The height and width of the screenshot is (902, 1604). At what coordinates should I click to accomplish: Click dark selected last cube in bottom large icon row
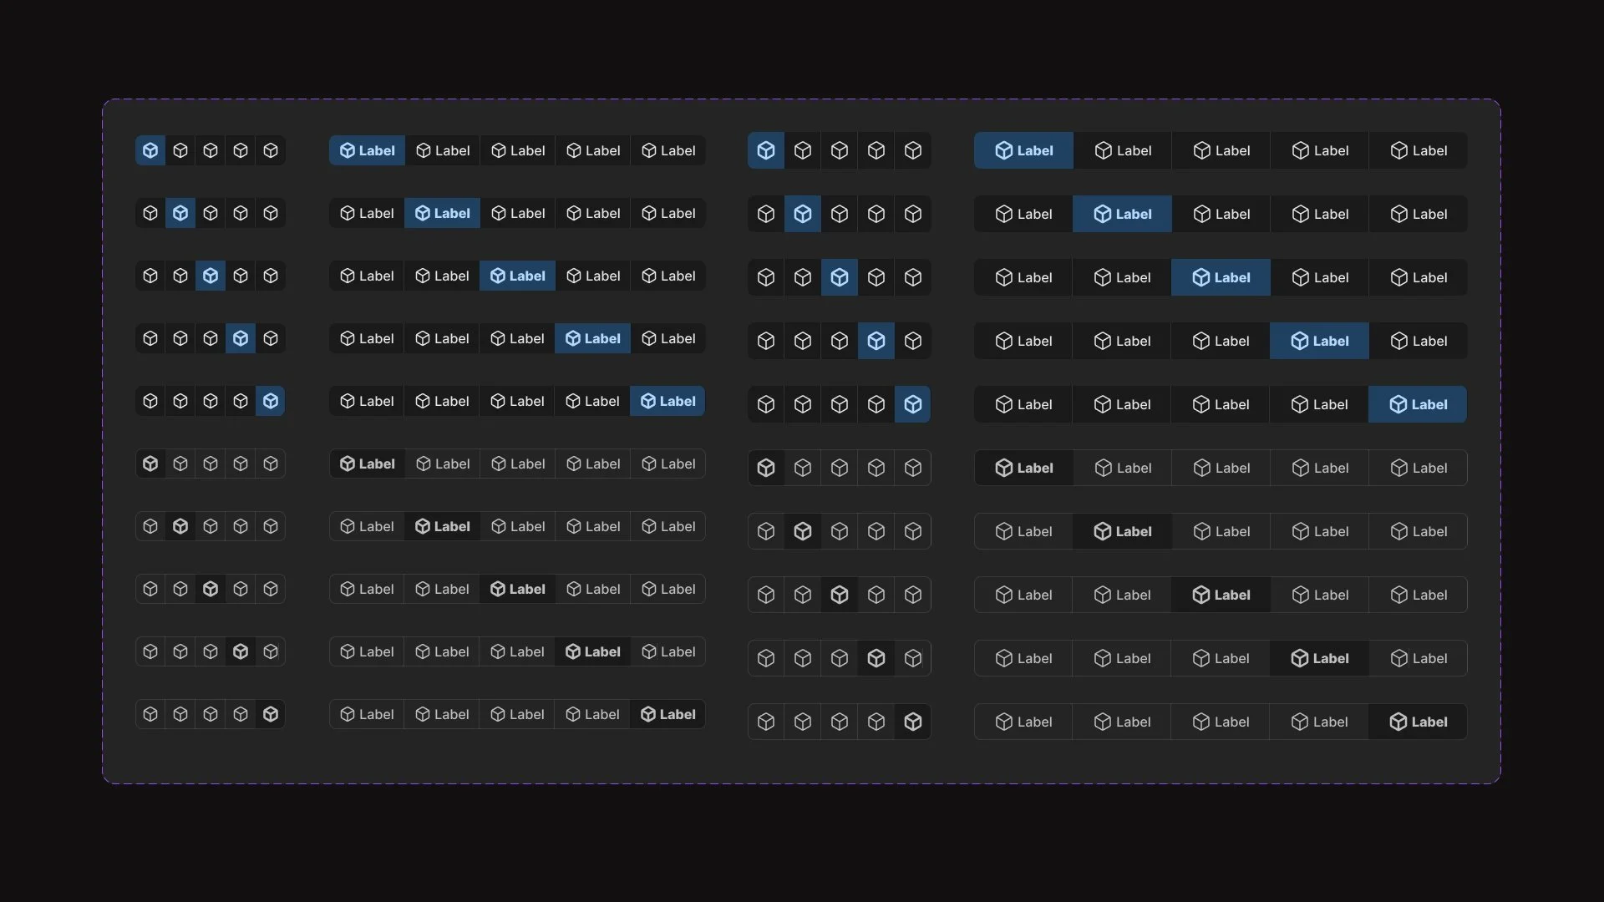[912, 722]
